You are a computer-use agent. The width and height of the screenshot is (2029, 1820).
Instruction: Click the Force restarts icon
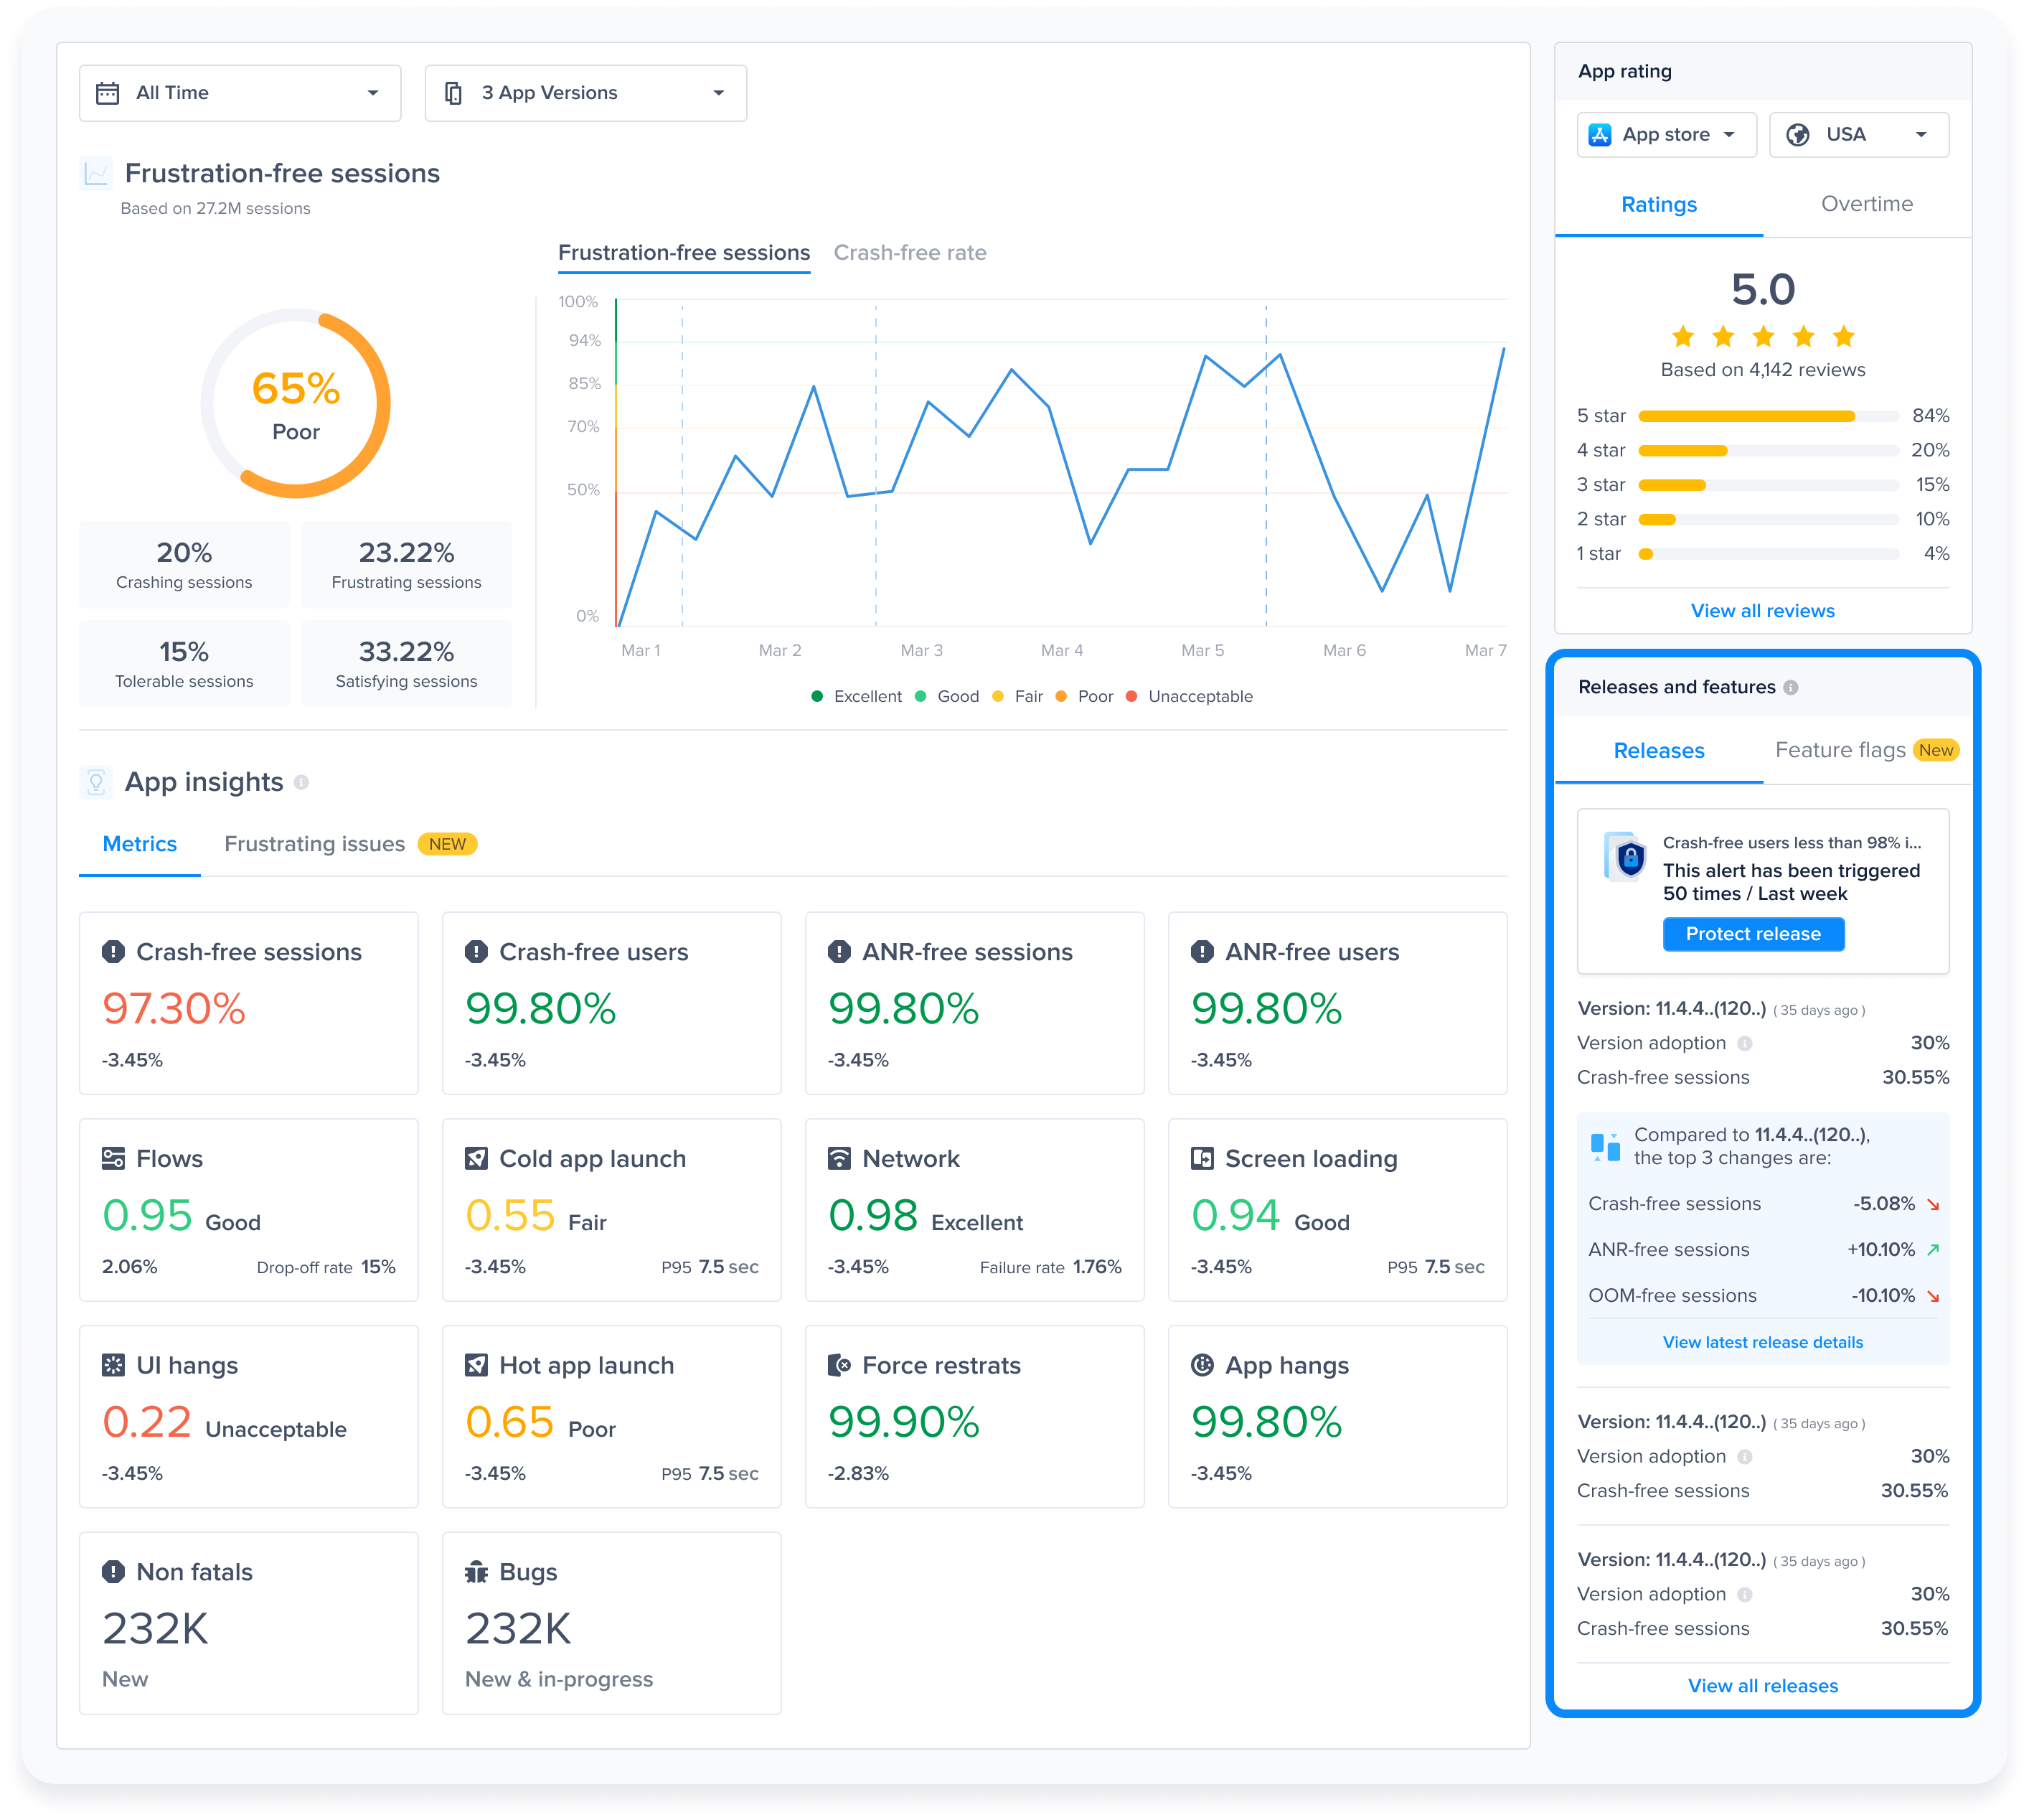click(x=839, y=1365)
